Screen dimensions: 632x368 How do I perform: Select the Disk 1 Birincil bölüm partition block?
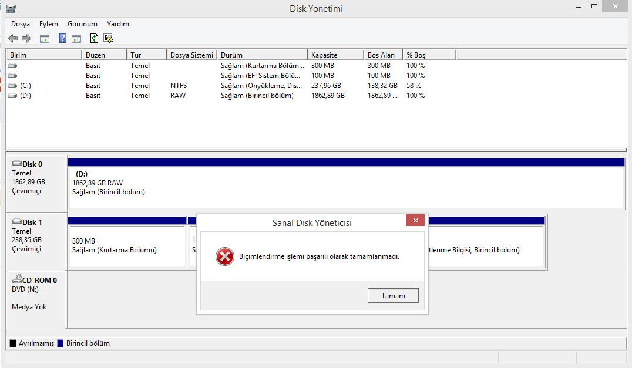tap(486, 242)
